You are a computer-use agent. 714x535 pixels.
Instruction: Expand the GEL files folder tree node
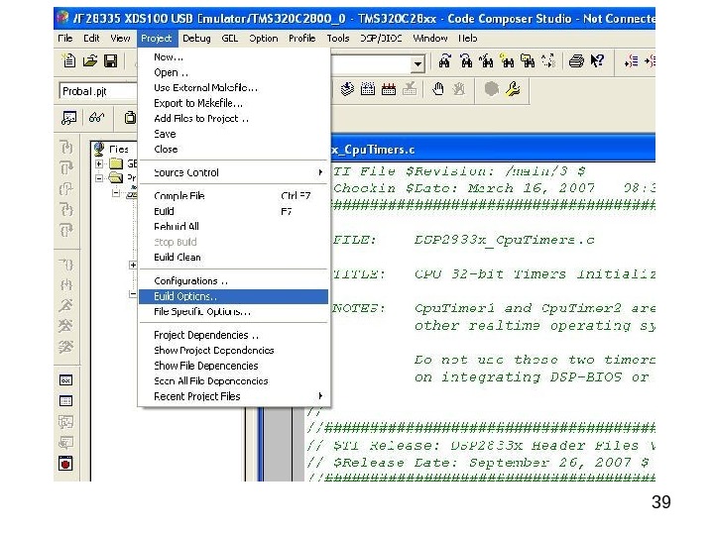pos(99,163)
